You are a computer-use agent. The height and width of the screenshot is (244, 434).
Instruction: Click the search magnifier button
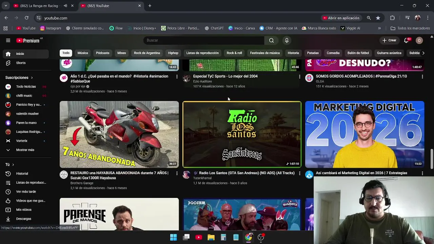[x=271, y=40]
